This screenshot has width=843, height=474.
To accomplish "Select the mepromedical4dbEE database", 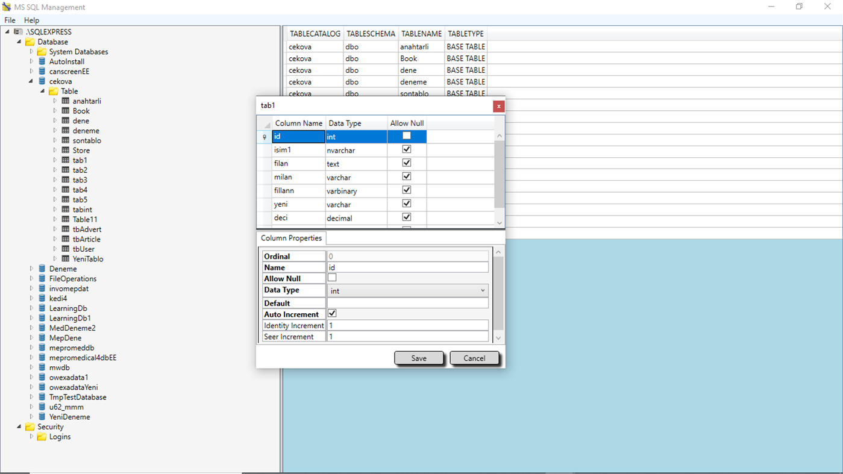I will tap(83, 358).
